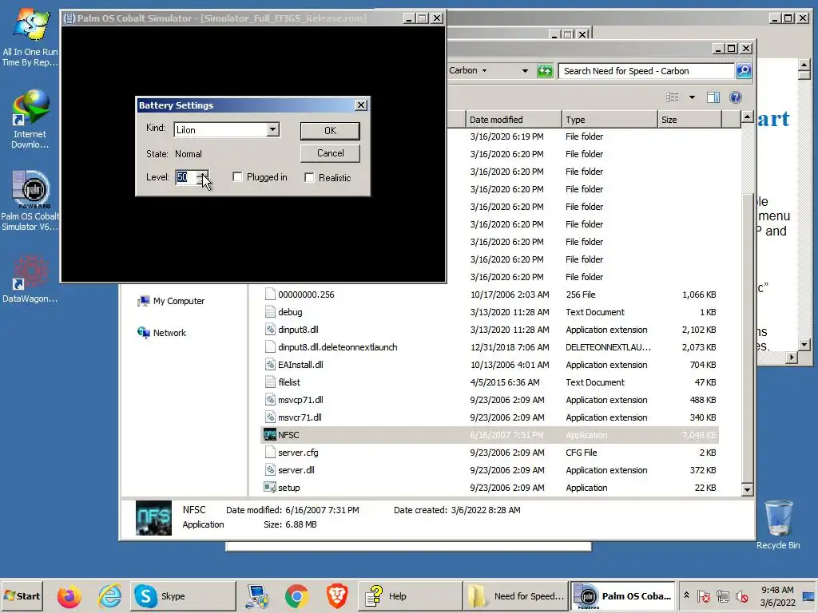Open Palm OS Cobalt Simulator desktop icon
The image size is (818, 613).
pos(30,200)
